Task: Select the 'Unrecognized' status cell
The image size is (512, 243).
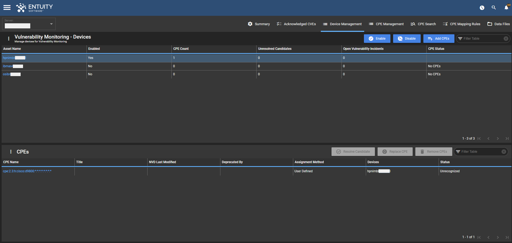Action: [450, 171]
